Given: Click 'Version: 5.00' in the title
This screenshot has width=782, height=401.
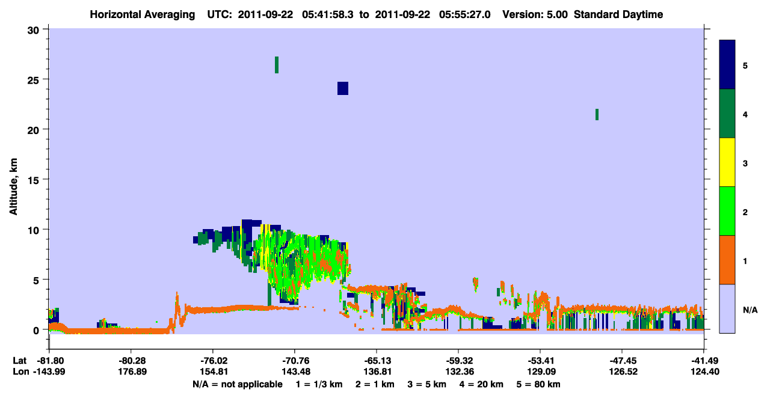Looking at the screenshot, I should [x=535, y=14].
